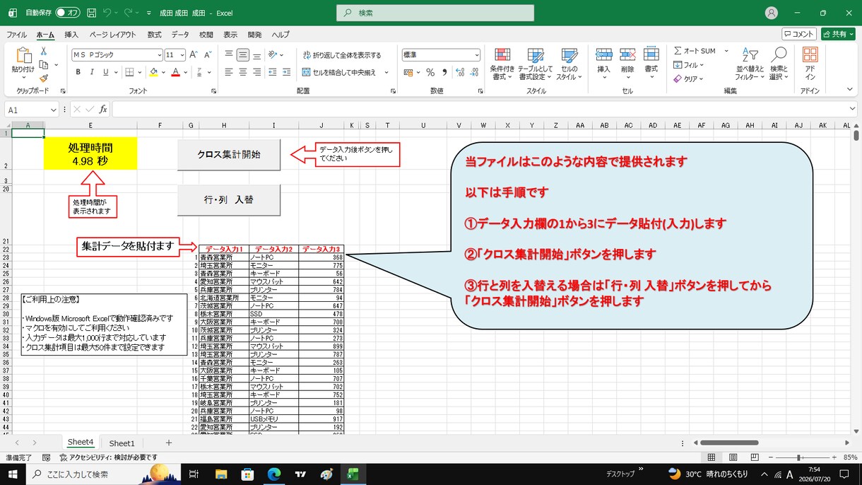Toggle top vertical align
The image size is (862, 485).
pyautogui.click(x=229, y=54)
